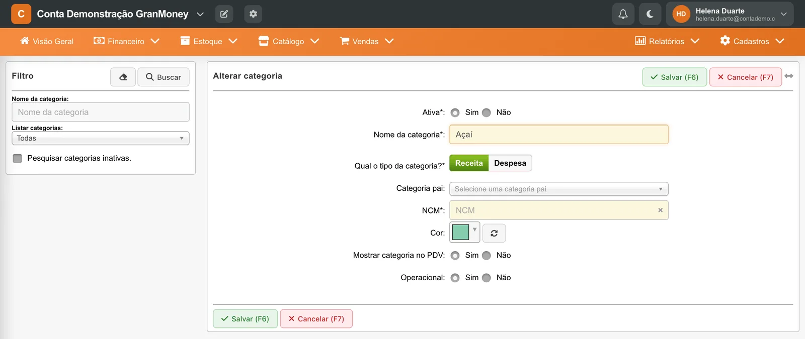Viewport: 805px width, 339px height.
Task: Open the color picker dropdown arrow
Action: click(474, 230)
